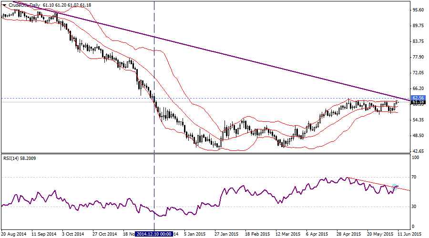The height and width of the screenshot is (238, 429).
Task: Select the blue 62.56 price level tag
Action: point(419,99)
